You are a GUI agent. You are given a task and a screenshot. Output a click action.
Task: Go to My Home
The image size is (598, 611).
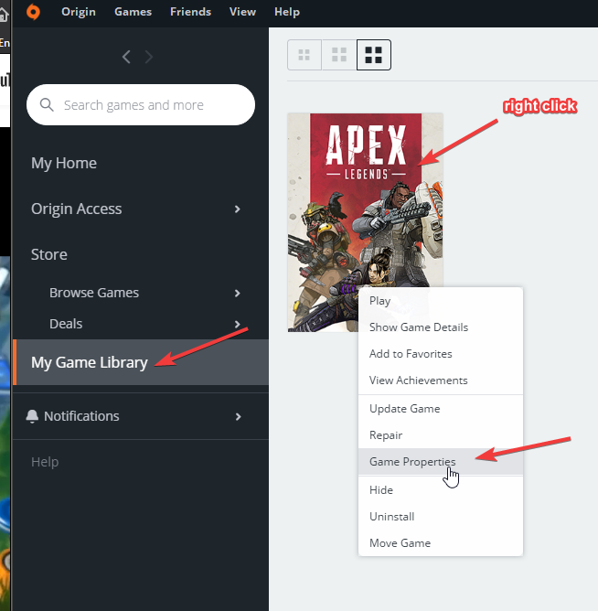[x=64, y=164]
